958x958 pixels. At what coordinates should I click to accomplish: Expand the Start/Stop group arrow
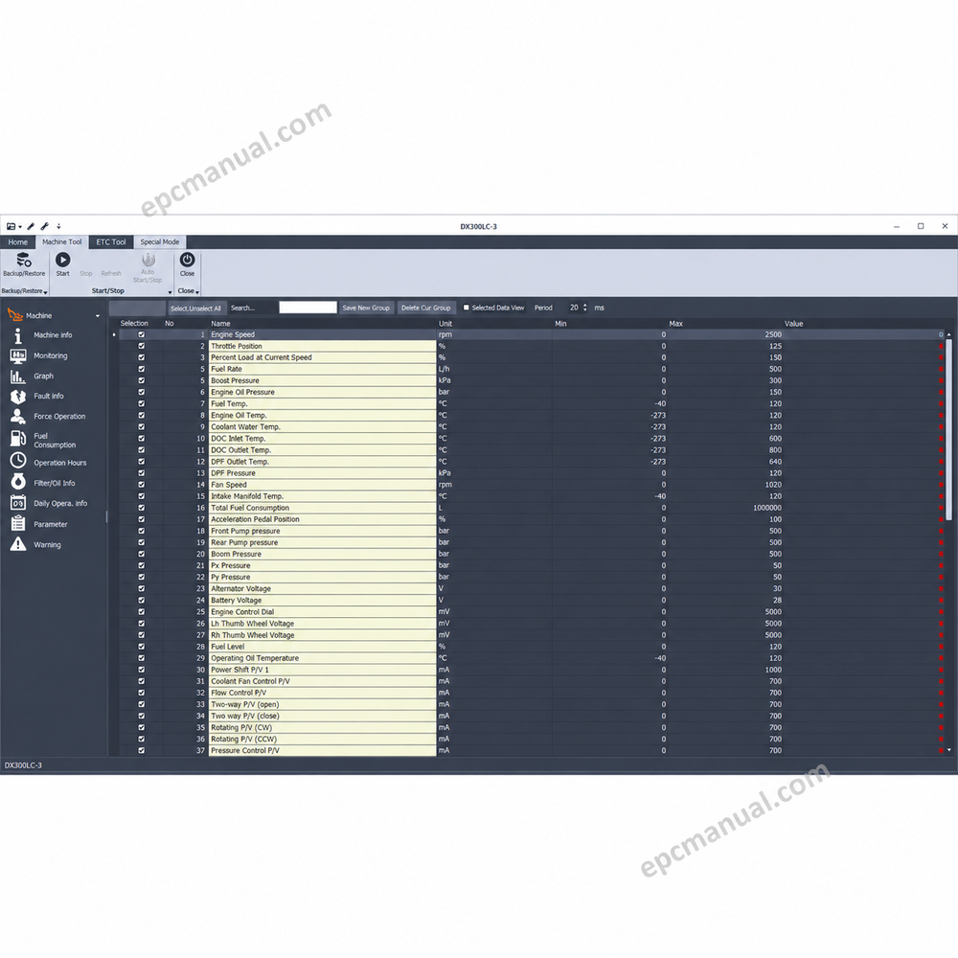click(x=170, y=292)
